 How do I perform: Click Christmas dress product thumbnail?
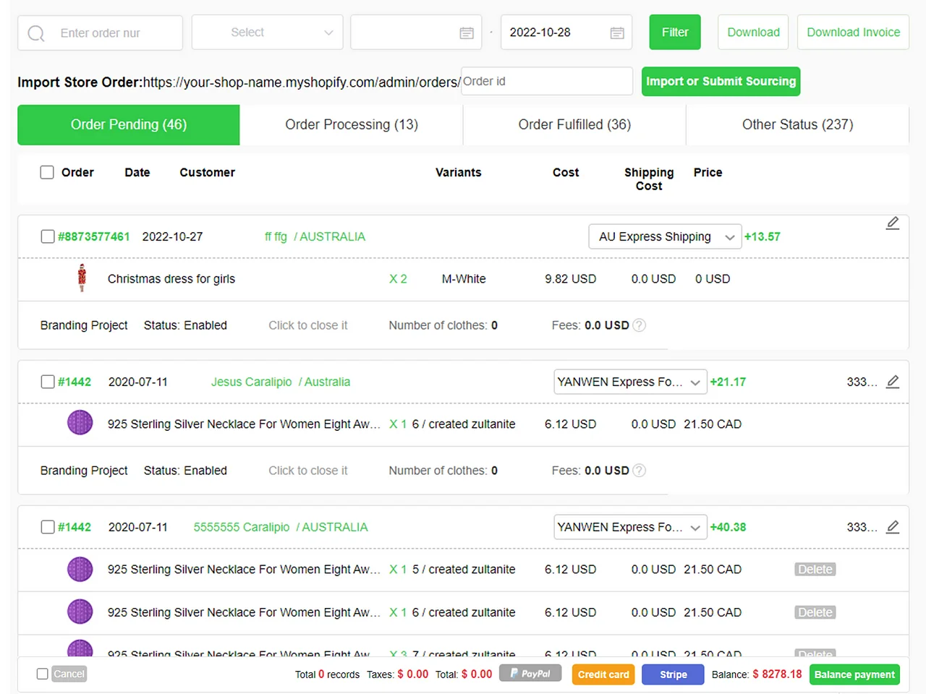[x=82, y=278]
